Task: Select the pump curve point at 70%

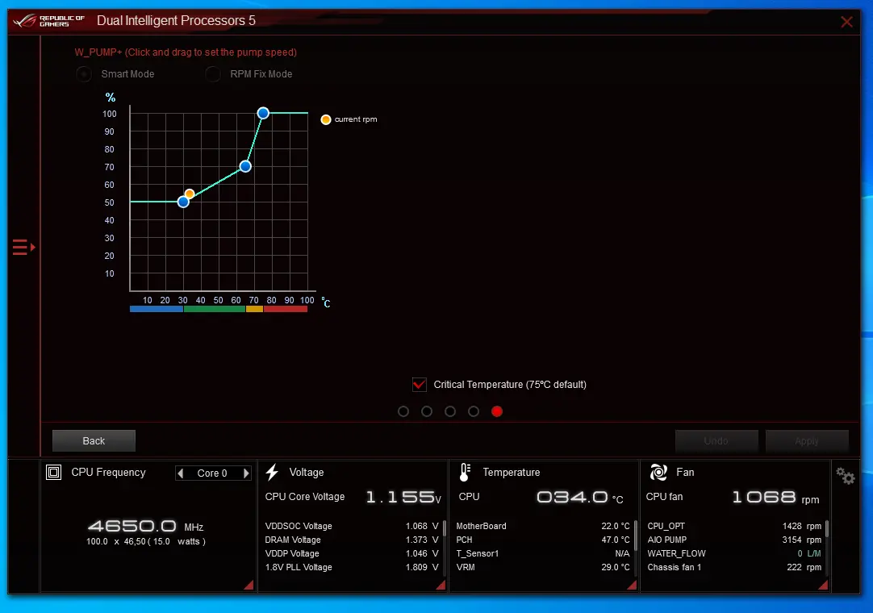Action: coord(245,166)
